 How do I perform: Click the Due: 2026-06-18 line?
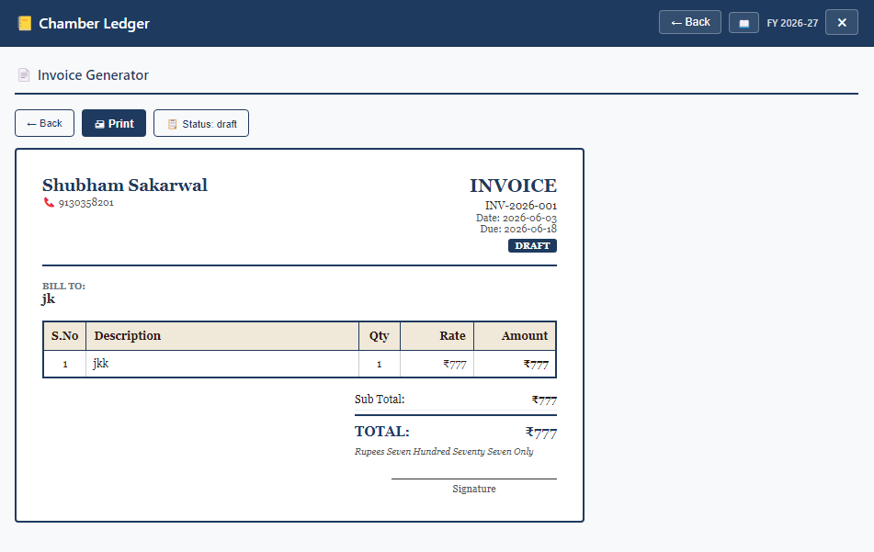coord(518,229)
